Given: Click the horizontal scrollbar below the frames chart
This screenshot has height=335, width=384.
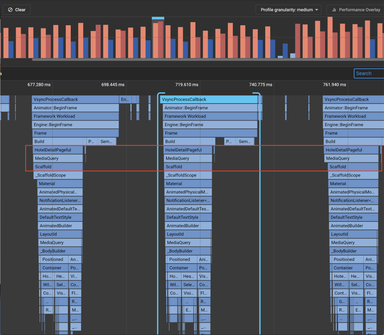Looking at the screenshot, I should point(206,59).
